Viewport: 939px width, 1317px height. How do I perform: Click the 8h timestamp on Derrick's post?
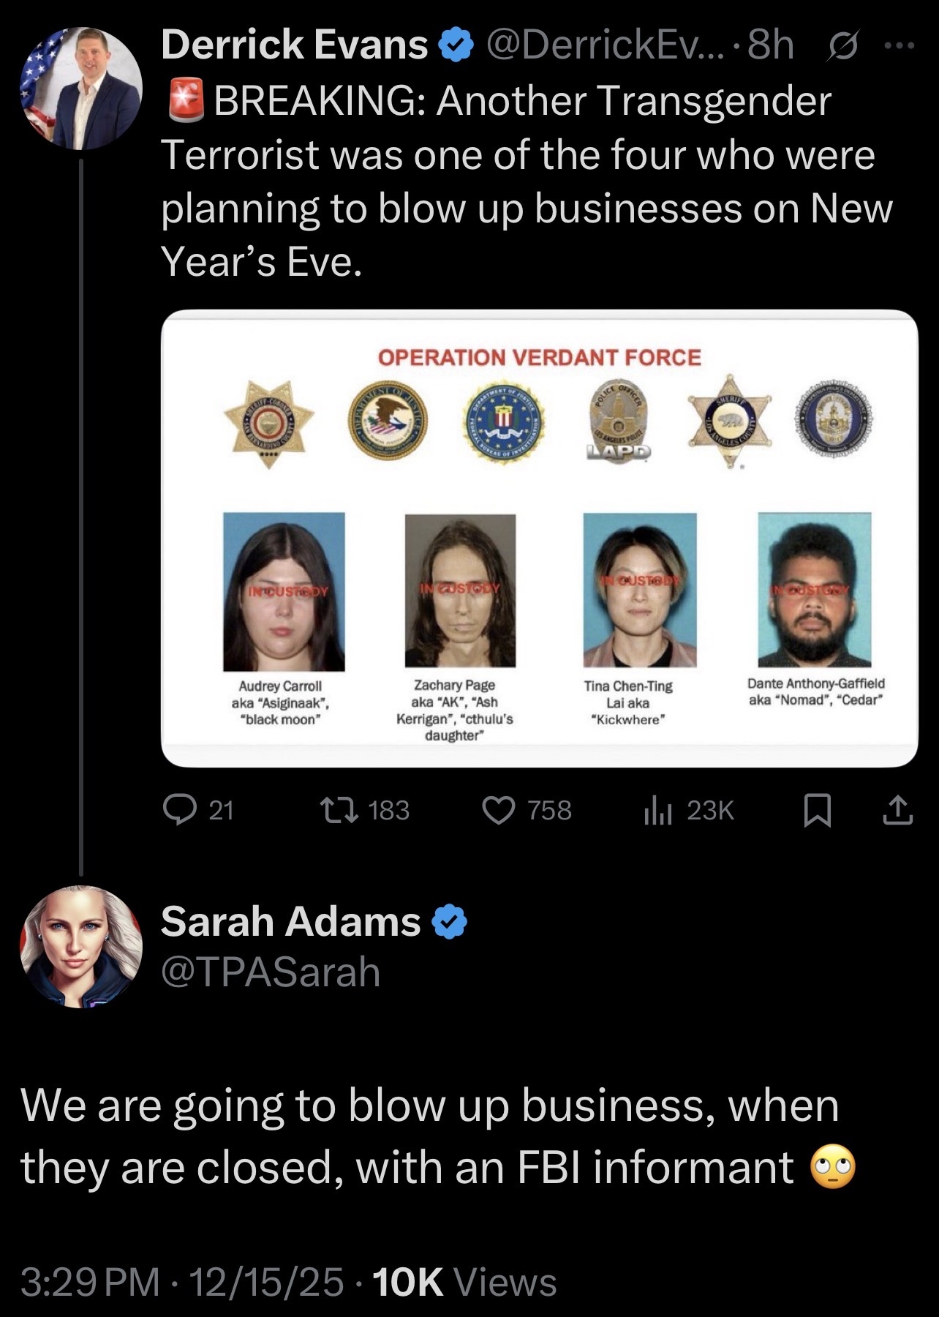pyautogui.click(x=771, y=45)
